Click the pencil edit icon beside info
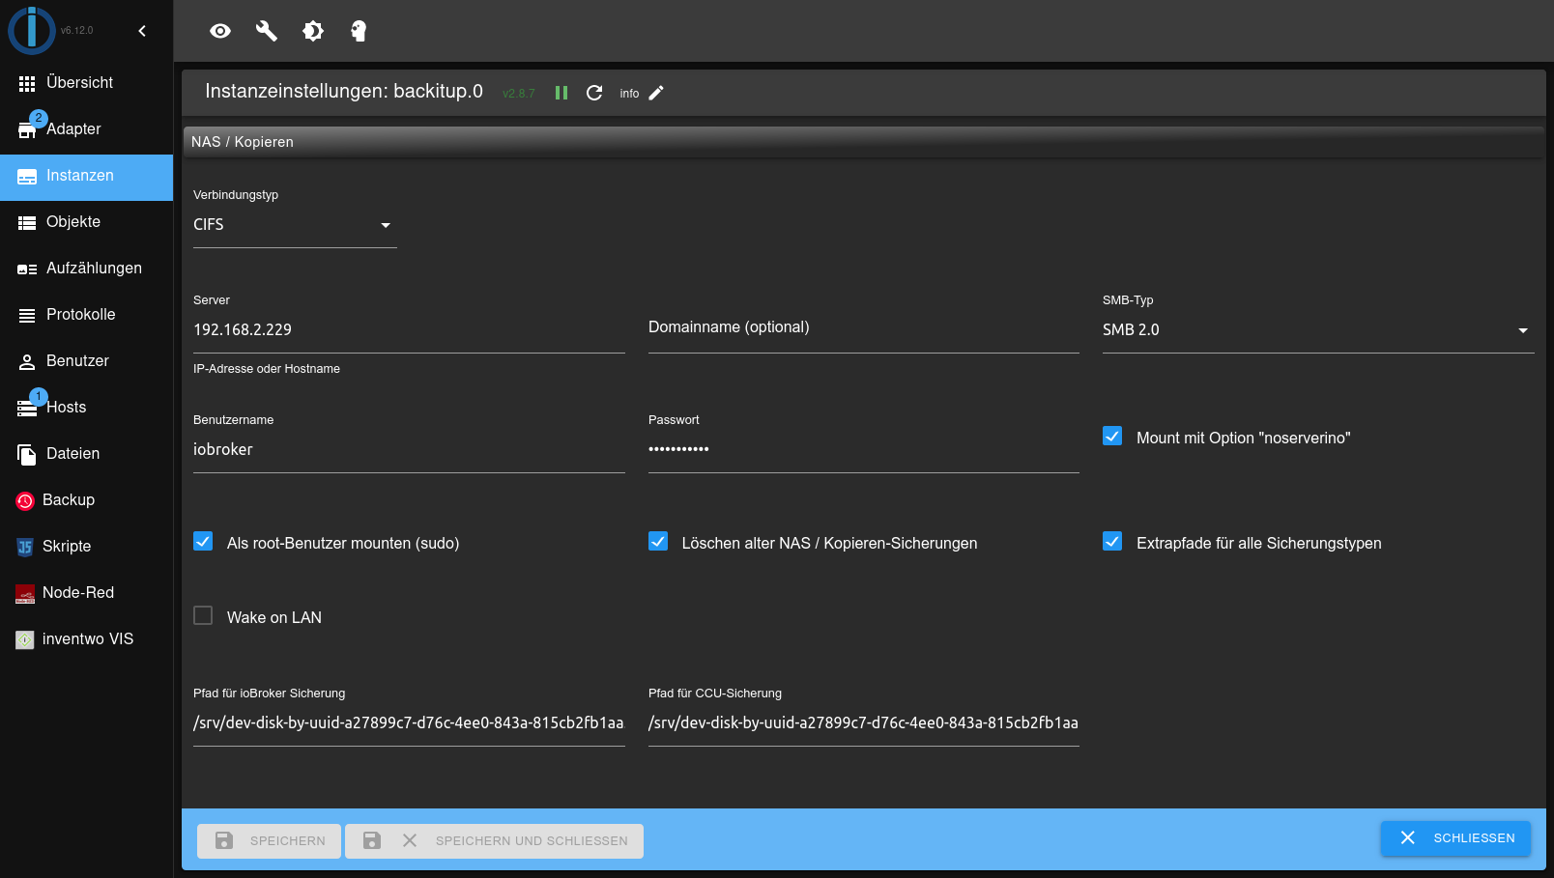The image size is (1554, 878). (656, 93)
